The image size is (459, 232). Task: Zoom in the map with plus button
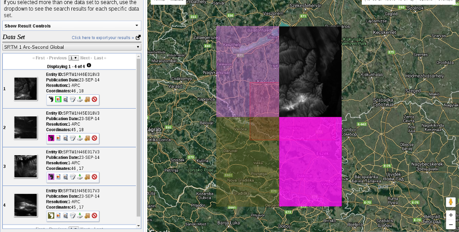pos(450,215)
